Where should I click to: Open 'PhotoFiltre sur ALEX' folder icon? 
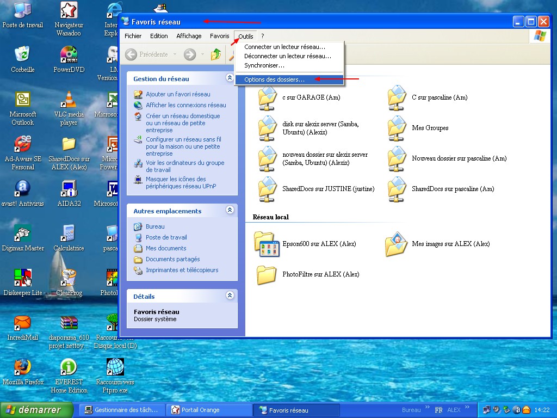267,274
